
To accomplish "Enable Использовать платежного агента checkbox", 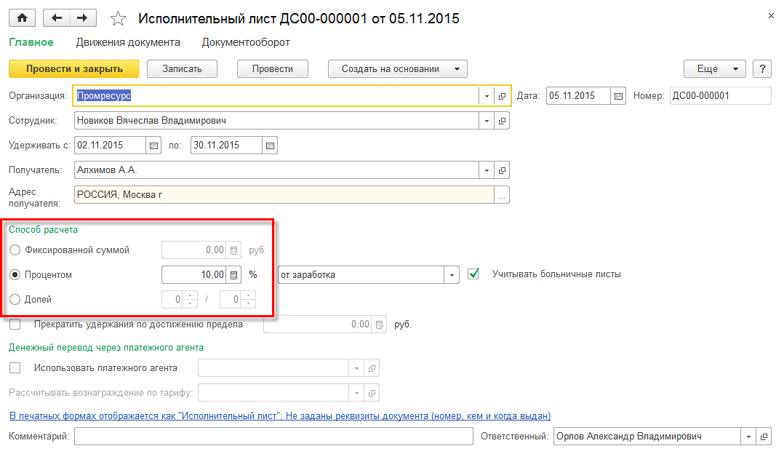I will tap(15, 368).
